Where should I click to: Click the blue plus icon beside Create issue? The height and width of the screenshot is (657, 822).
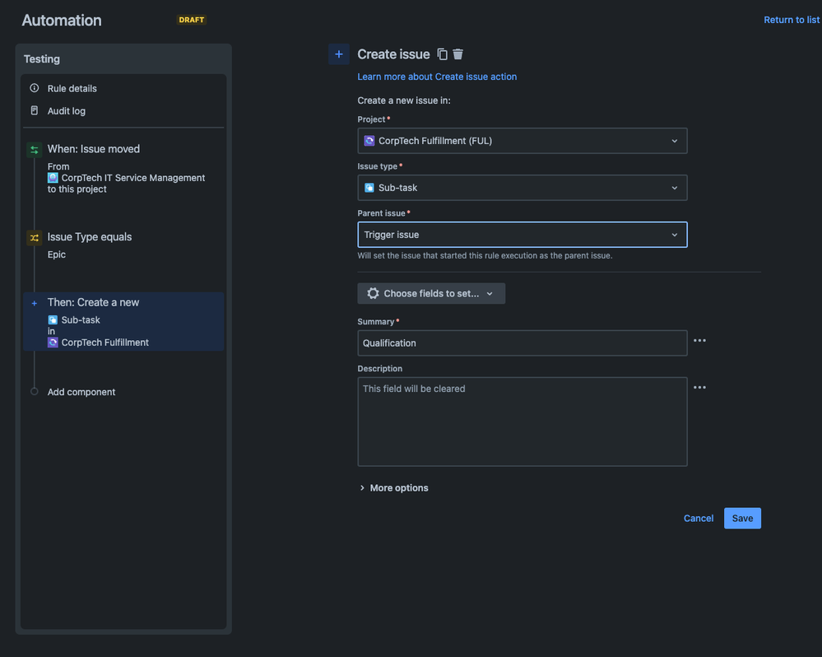[x=339, y=54]
